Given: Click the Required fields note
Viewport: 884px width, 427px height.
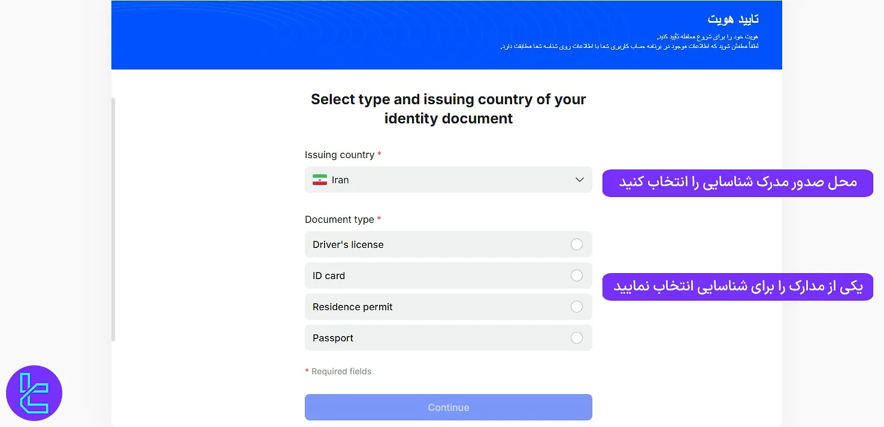Looking at the screenshot, I should pos(338,371).
